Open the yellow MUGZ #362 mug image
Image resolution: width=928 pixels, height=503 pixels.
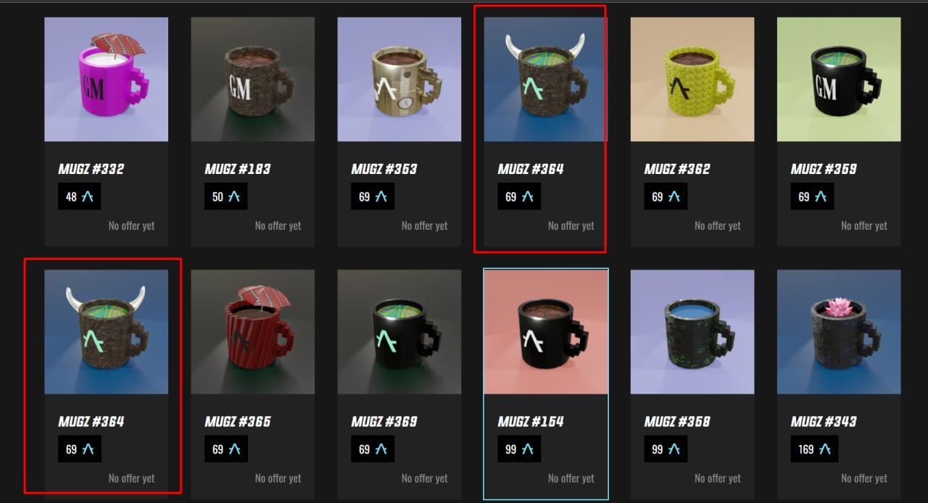[692, 79]
